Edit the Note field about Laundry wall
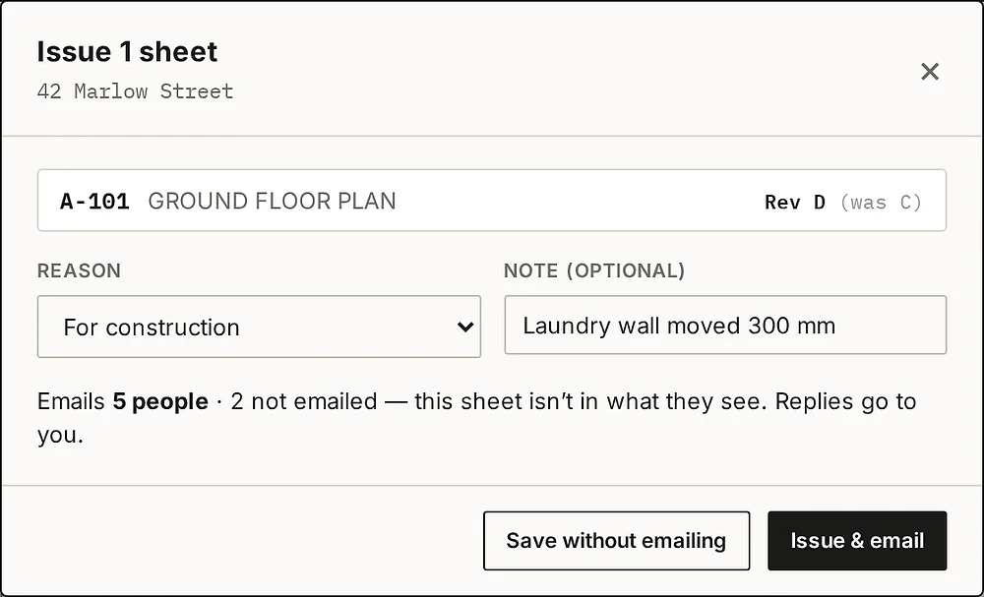Image resolution: width=984 pixels, height=597 pixels. click(x=725, y=325)
